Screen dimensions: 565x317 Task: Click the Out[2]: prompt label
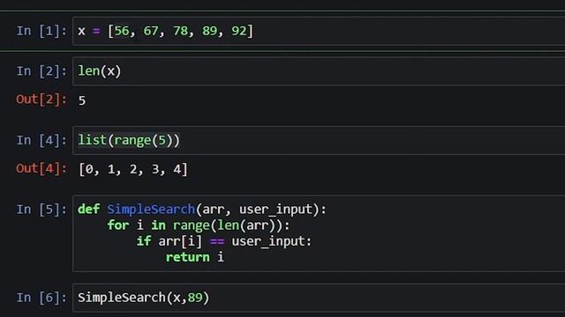[41, 100]
